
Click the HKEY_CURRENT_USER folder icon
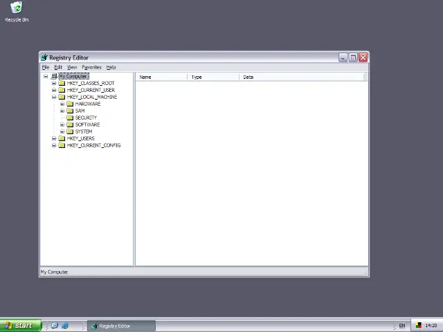click(62, 90)
